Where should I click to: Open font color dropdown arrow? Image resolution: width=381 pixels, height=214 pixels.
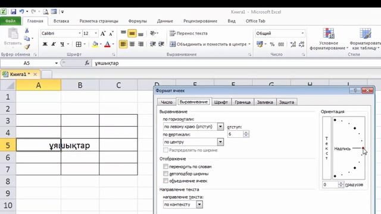point(113,44)
